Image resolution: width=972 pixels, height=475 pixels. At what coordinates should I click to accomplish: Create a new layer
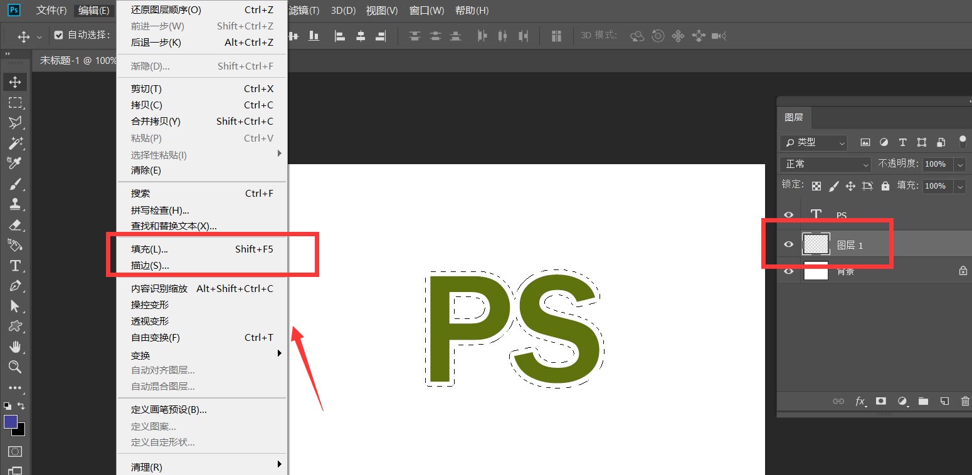[x=944, y=401]
